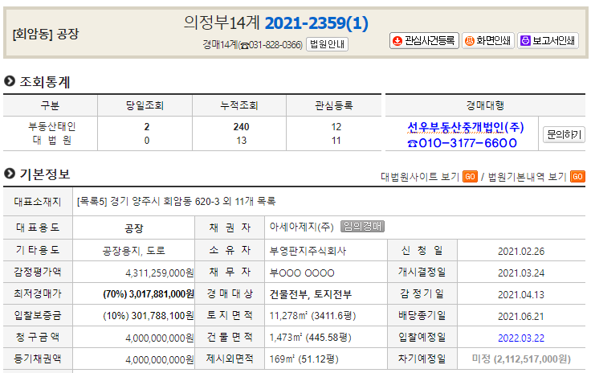Click the 경매대상 건물전부, 토지전부

point(311,294)
